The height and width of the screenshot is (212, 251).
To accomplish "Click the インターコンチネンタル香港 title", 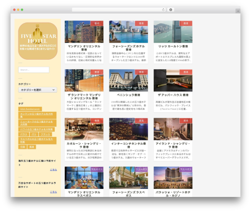I will click(x=129, y=145).
